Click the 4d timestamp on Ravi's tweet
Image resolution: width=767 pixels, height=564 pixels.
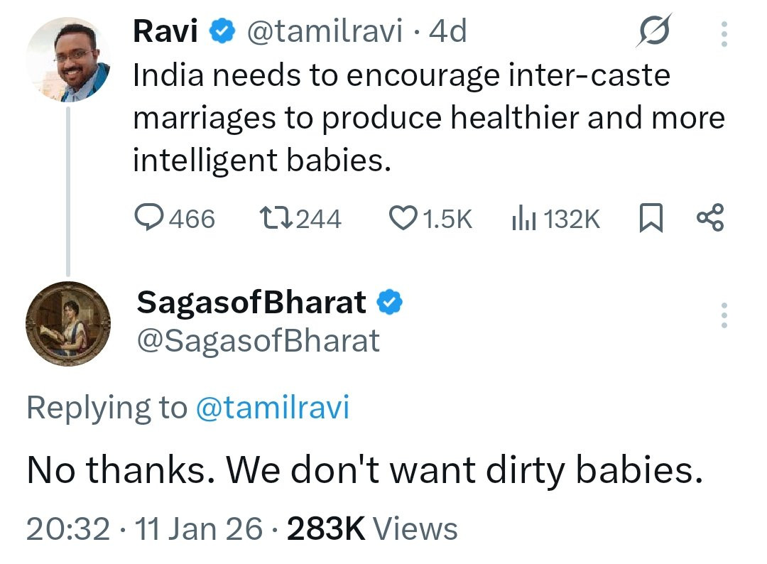449,31
